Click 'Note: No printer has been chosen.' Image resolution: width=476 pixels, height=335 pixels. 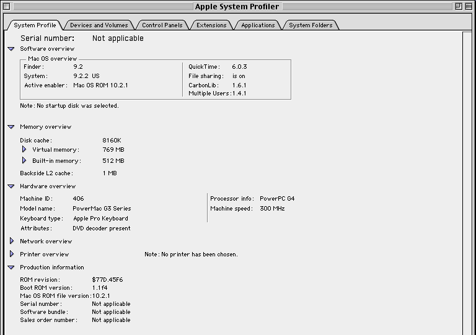(x=192, y=255)
